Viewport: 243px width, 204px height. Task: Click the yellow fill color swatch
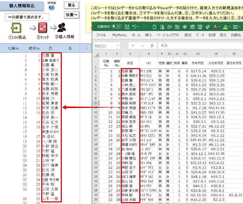226,27
